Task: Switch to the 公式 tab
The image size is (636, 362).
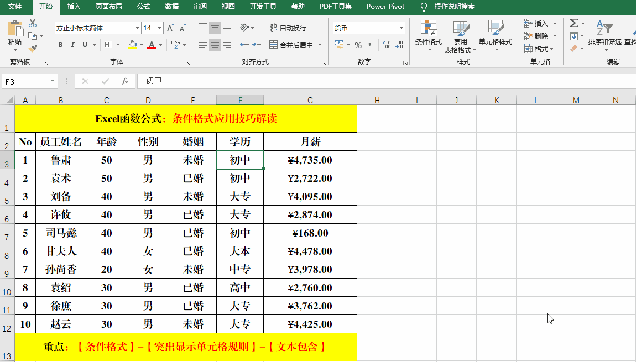Action: click(144, 7)
